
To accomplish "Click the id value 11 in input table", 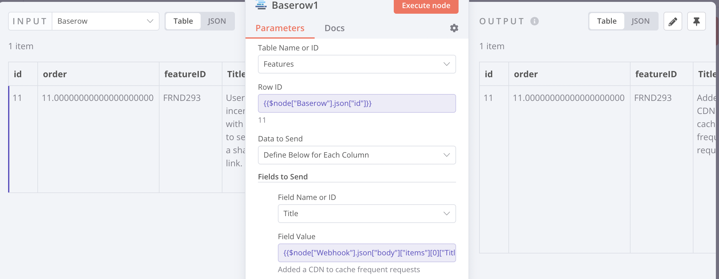I will [x=17, y=98].
